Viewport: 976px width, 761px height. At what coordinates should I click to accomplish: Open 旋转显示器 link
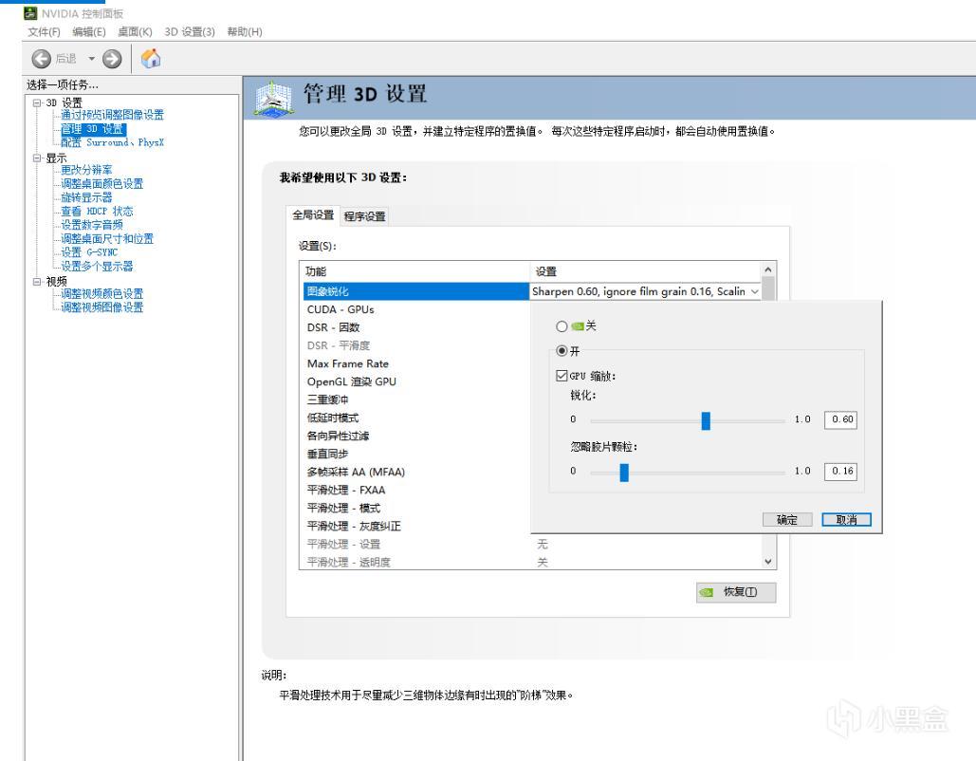tap(86, 197)
